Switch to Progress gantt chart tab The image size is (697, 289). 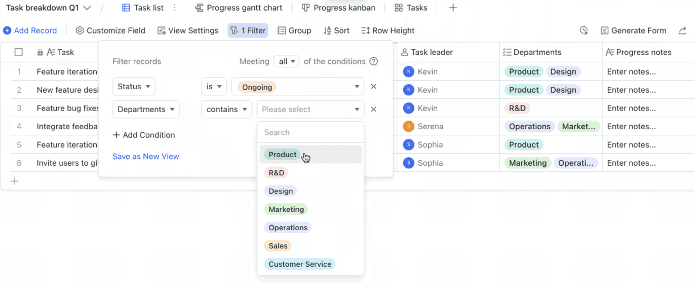239,8
